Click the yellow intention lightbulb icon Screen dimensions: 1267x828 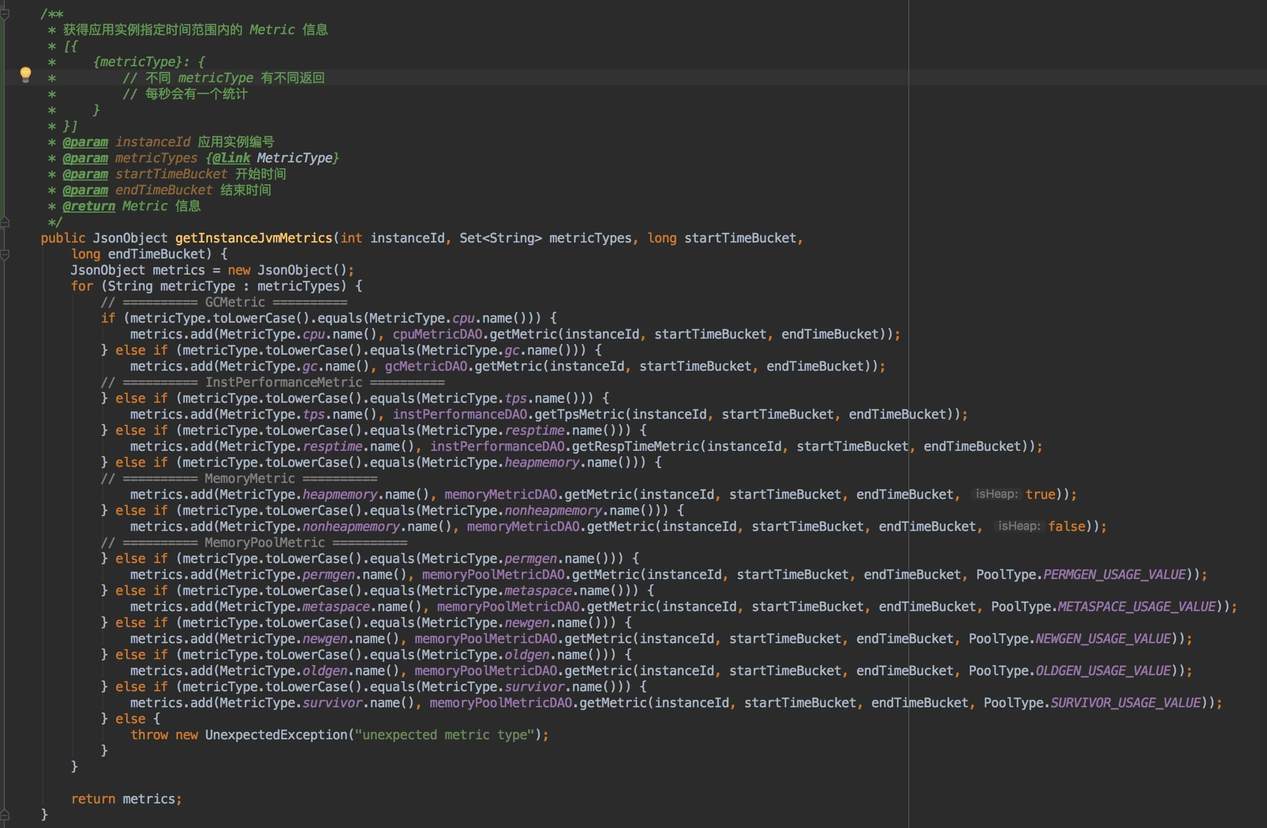click(25, 74)
